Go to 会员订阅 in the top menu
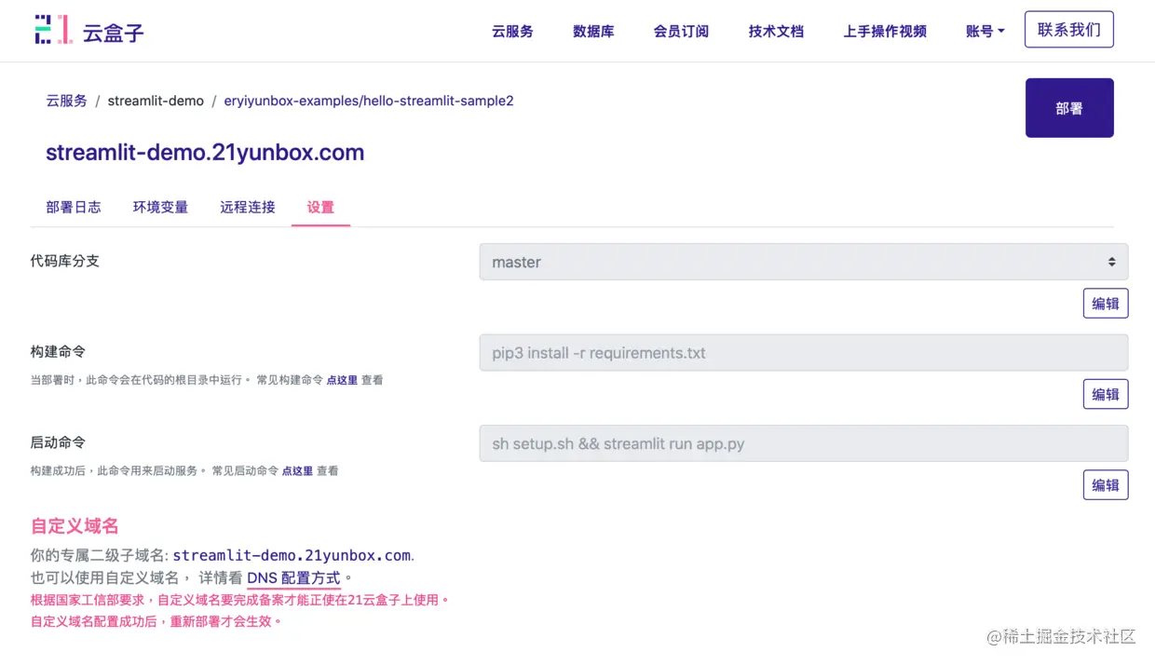 (681, 30)
